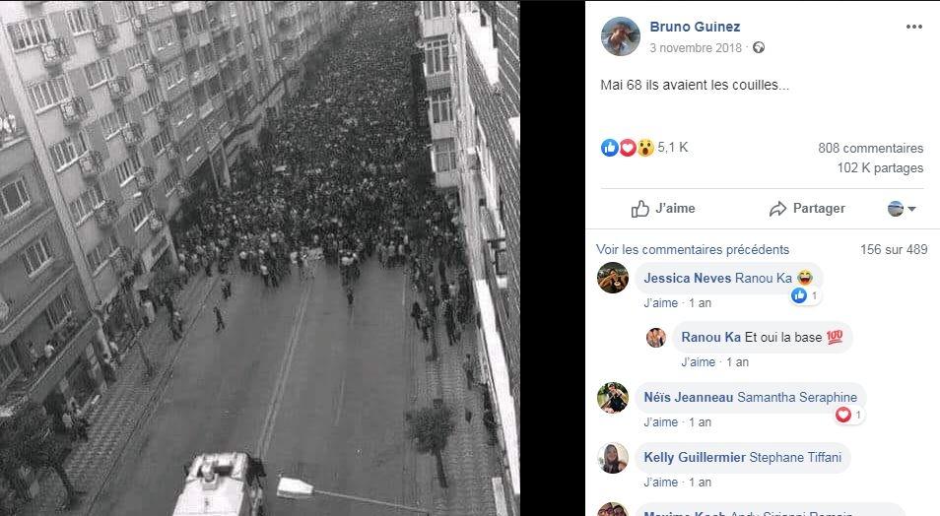940x516 pixels.
Task: Click the post's like reaction icon
Action: pyautogui.click(x=610, y=148)
